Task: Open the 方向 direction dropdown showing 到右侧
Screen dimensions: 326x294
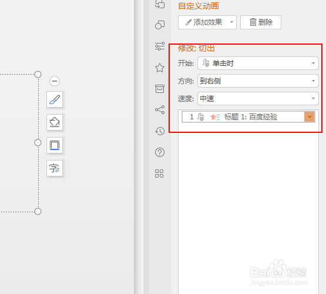Action: tap(258, 81)
